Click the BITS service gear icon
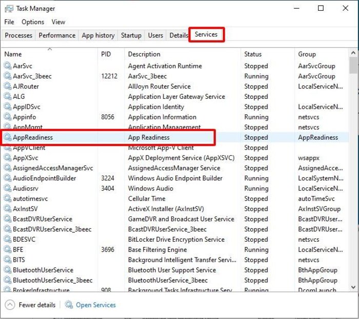This screenshot has height=319, width=359. point(7,260)
